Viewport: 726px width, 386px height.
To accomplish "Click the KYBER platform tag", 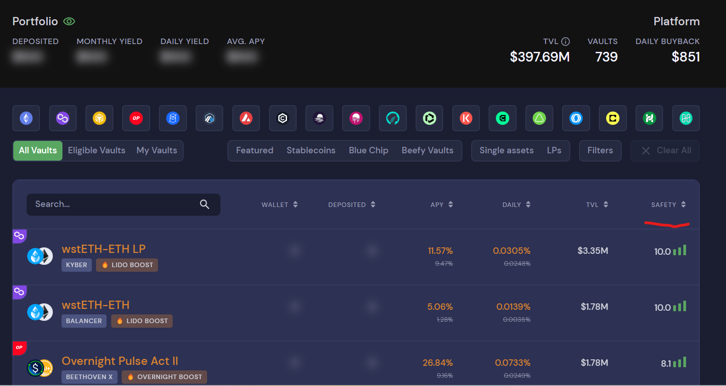I will pyautogui.click(x=77, y=265).
